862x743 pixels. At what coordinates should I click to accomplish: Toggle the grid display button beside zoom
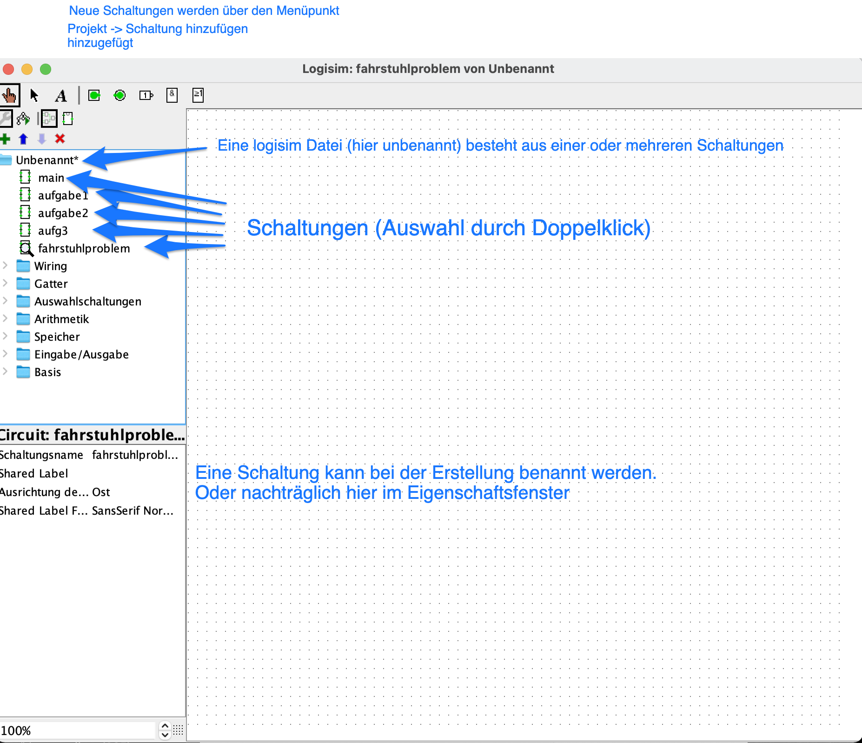click(179, 730)
